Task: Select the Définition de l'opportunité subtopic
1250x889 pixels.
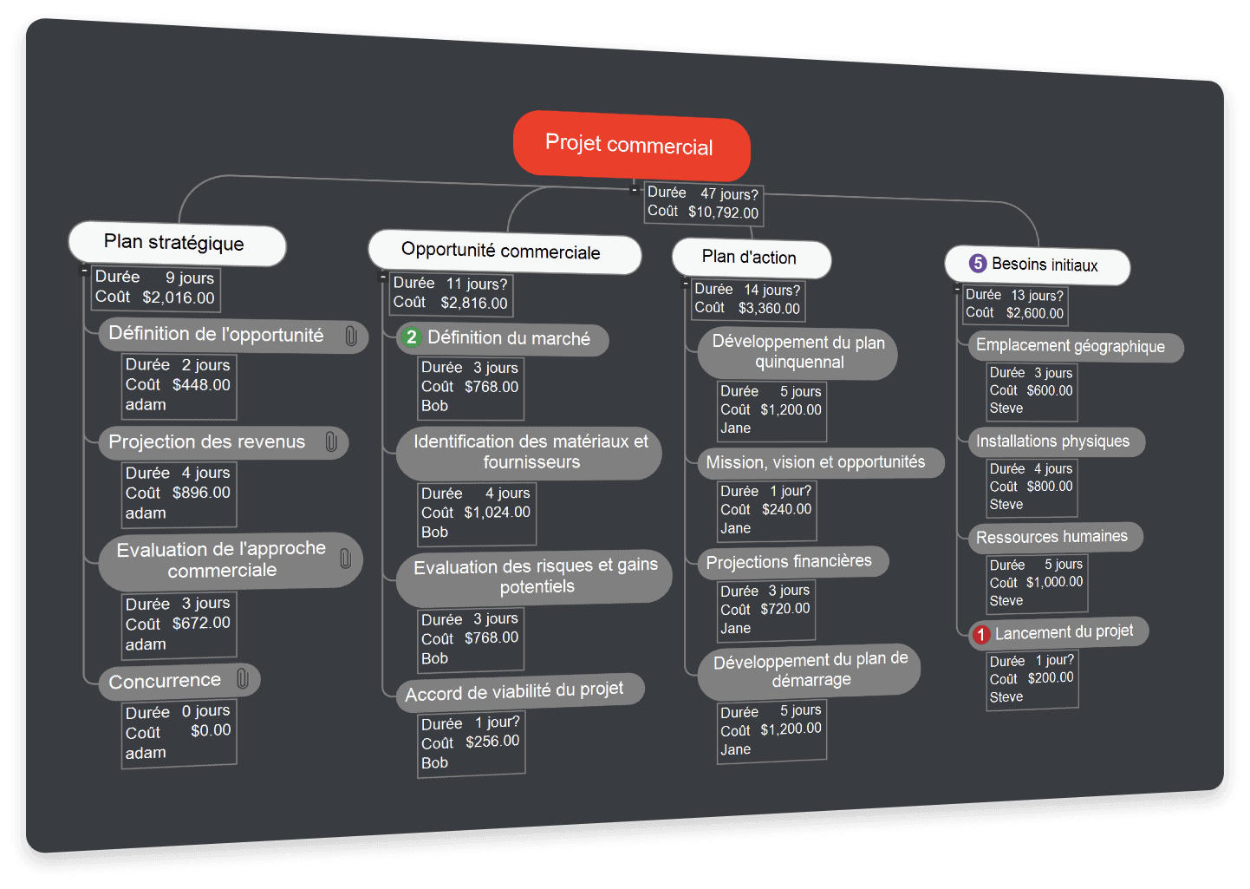Action: tap(232, 336)
